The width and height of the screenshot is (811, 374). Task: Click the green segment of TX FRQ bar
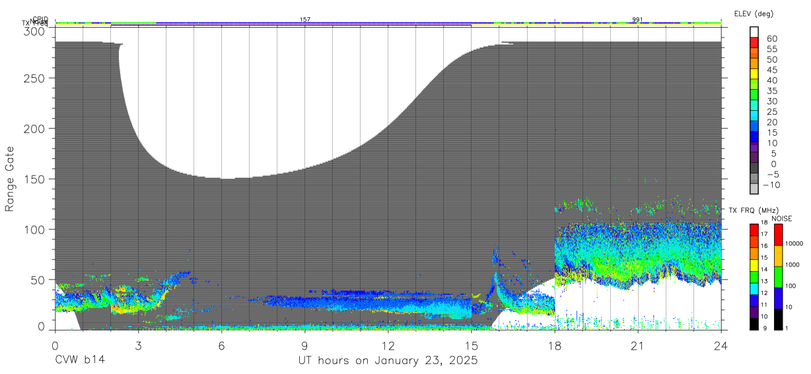[754, 277]
